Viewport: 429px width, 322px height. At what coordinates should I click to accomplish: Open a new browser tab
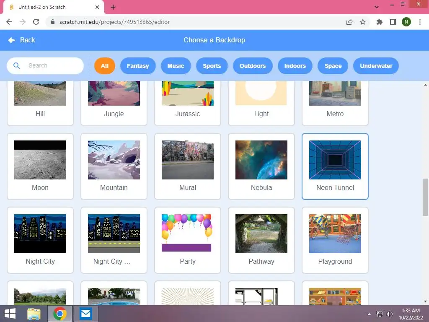113,7
